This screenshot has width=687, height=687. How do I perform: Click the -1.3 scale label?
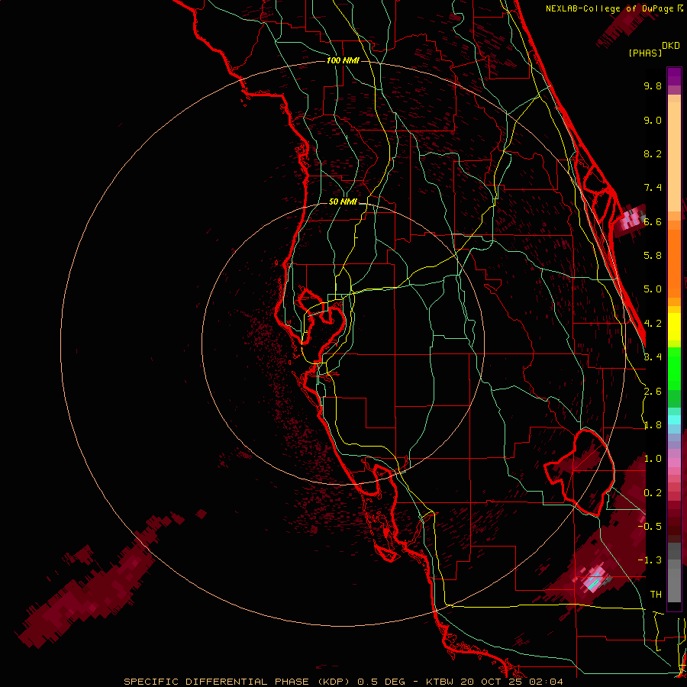(x=650, y=560)
